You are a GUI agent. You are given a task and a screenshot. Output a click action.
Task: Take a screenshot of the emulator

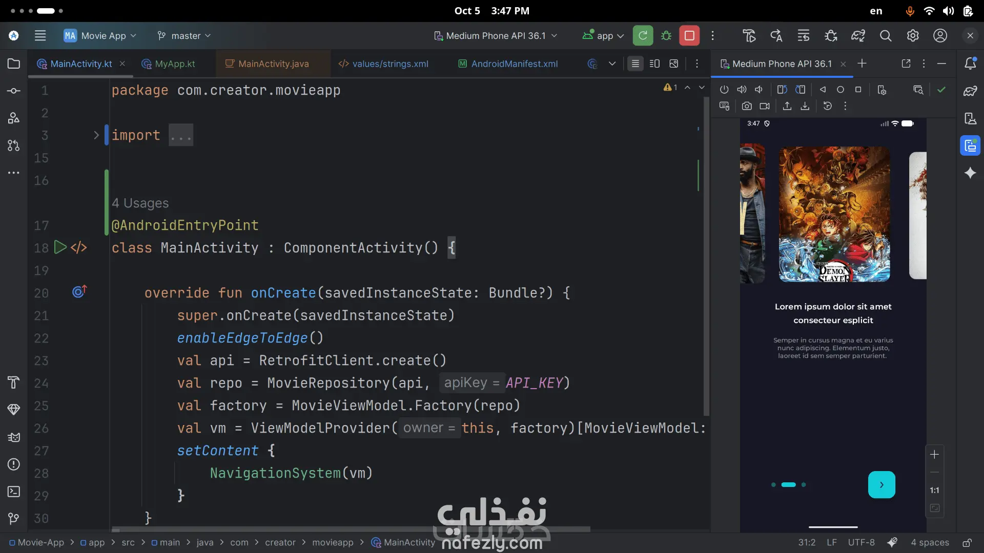coord(747,106)
